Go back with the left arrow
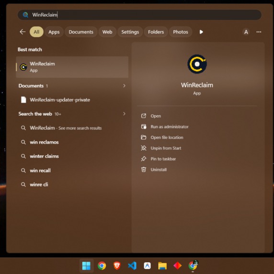 [23, 32]
